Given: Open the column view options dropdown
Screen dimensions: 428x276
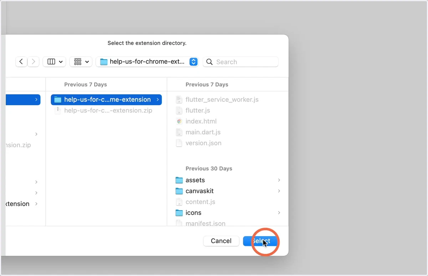Looking at the screenshot, I should (x=54, y=62).
